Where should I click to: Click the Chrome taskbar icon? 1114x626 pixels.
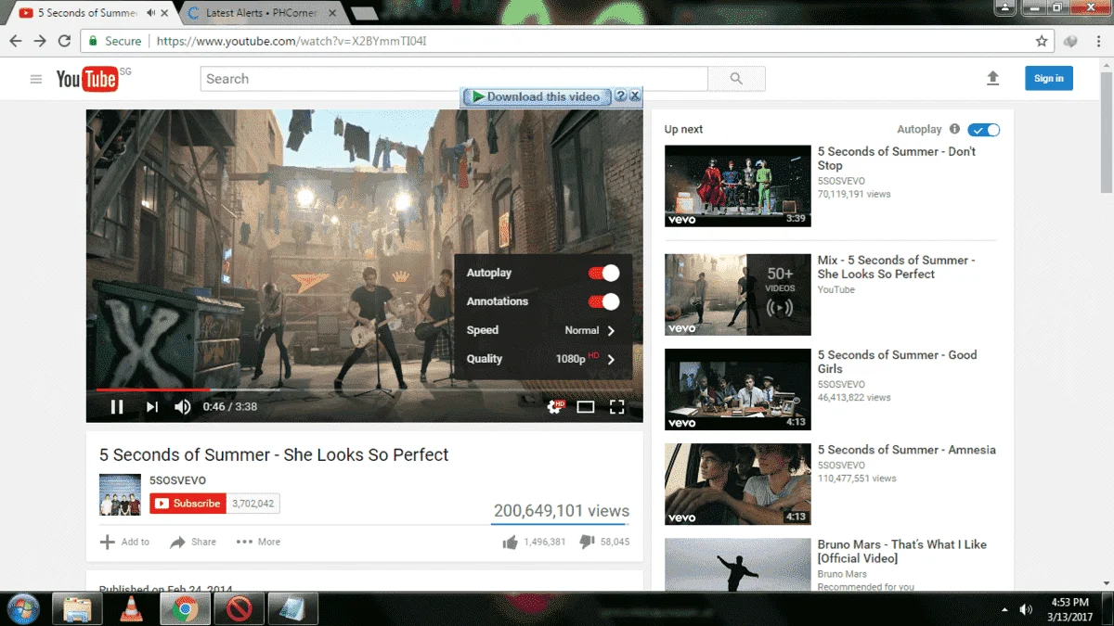(185, 609)
